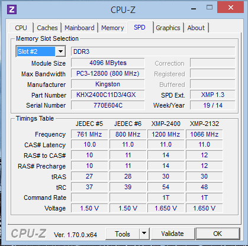This screenshot has width=248, height=246.
Task: Click the empty JEDEC #6 Command Rate cell
Action: (x=128, y=198)
